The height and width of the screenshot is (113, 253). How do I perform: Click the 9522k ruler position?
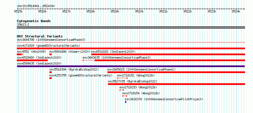[188, 11]
